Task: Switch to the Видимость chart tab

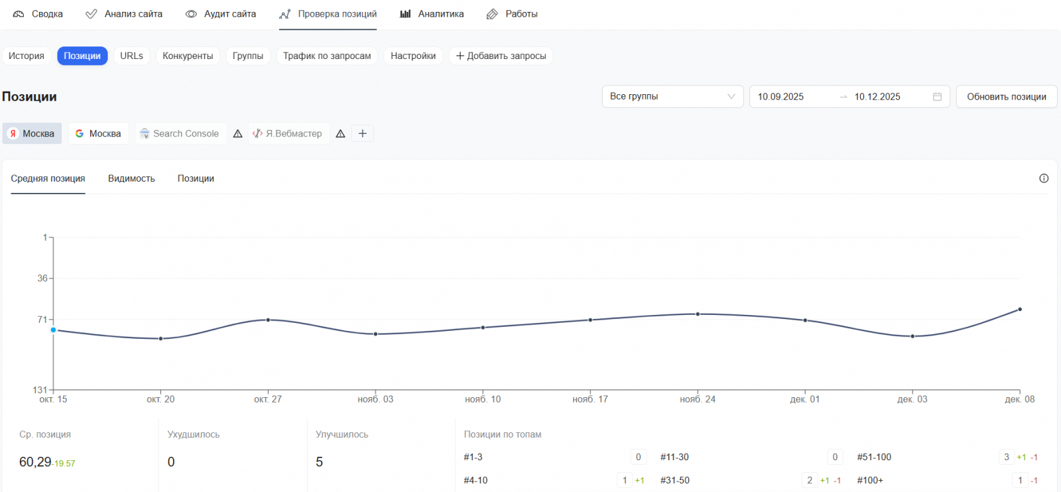Action: tap(131, 178)
